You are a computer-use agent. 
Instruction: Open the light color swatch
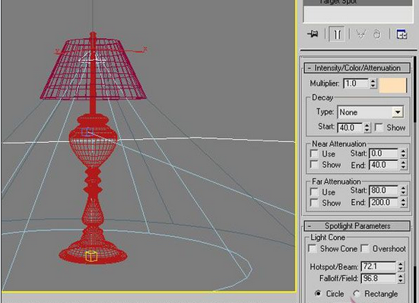pyautogui.click(x=393, y=85)
